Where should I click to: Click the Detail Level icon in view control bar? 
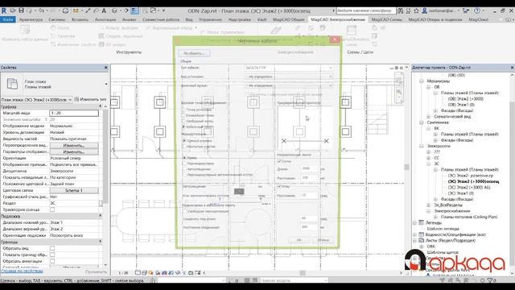coord(138,273)
